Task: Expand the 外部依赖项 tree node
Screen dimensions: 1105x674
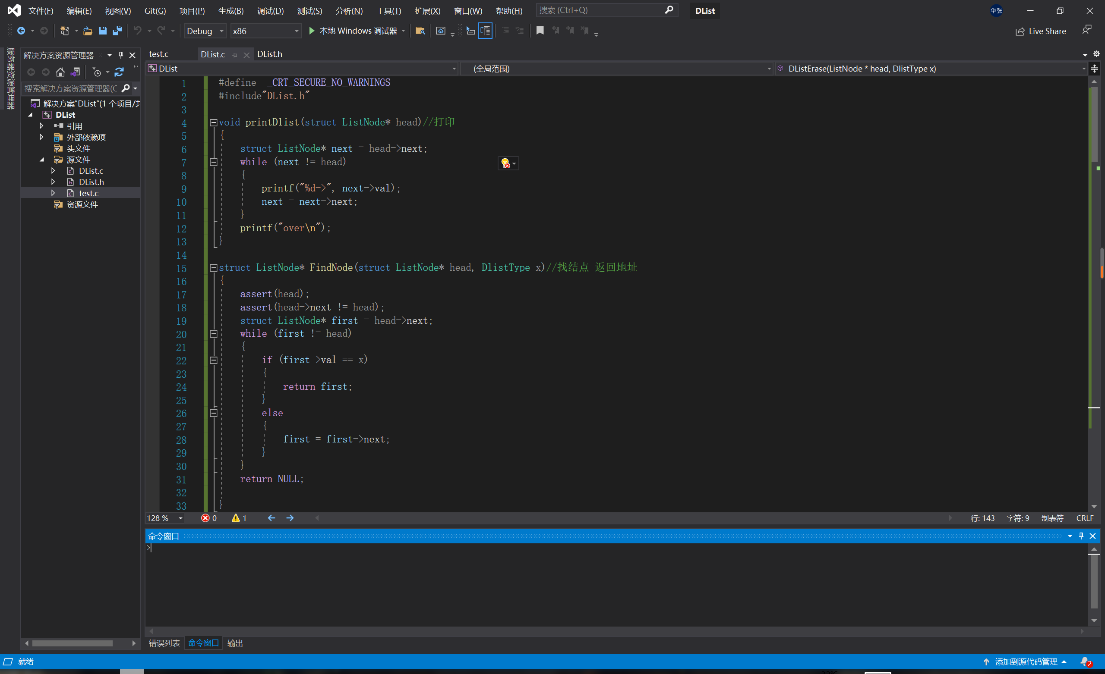Action: 42,137
